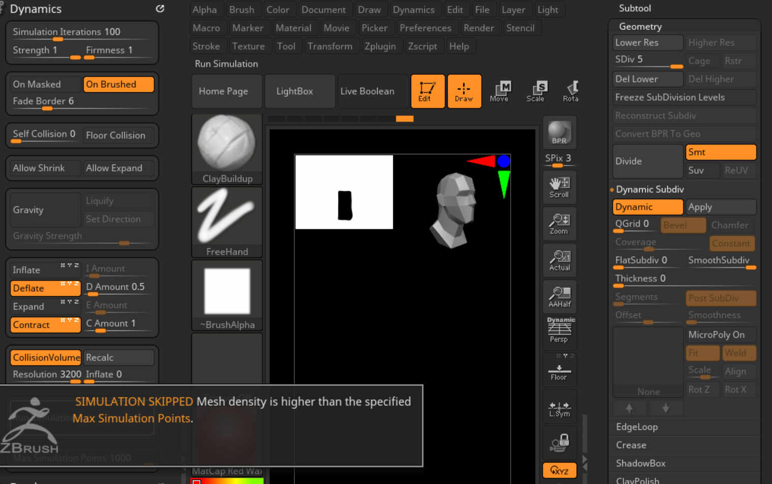Click the green Y axis cone
This screenshot has height=484, width=772.
coord(504,184)
